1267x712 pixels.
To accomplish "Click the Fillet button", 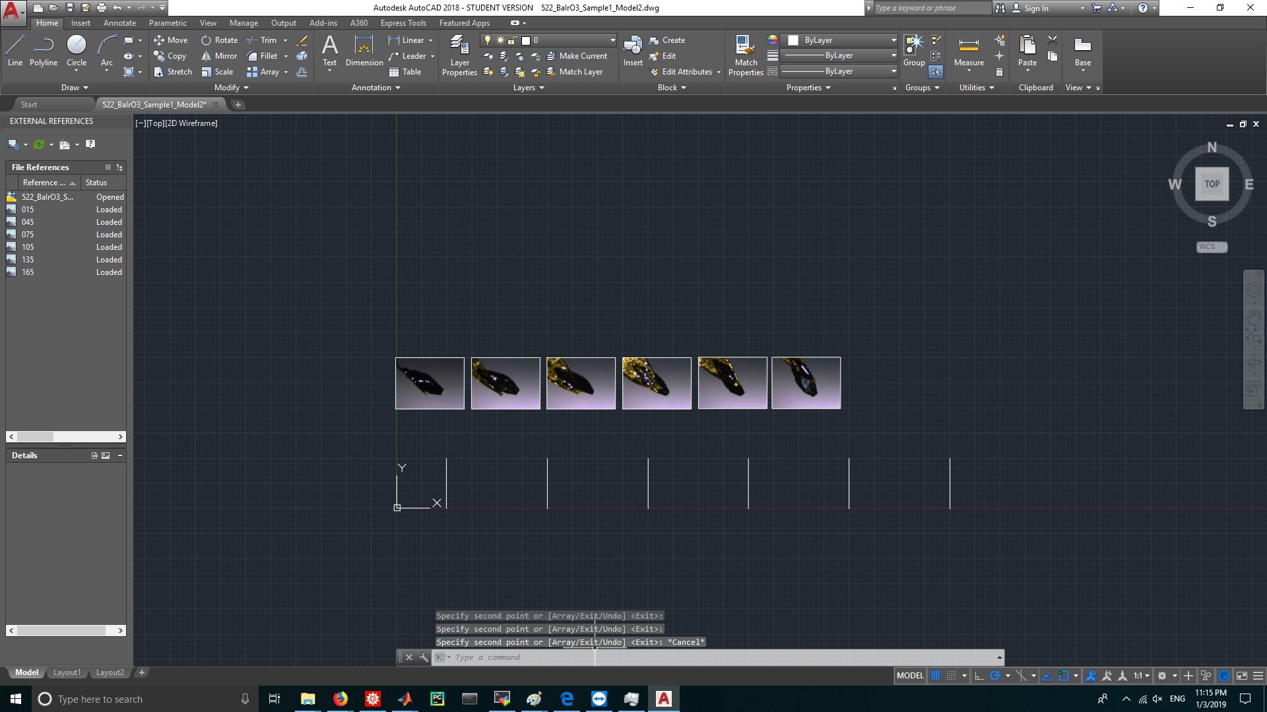I will tap(262, 56).
